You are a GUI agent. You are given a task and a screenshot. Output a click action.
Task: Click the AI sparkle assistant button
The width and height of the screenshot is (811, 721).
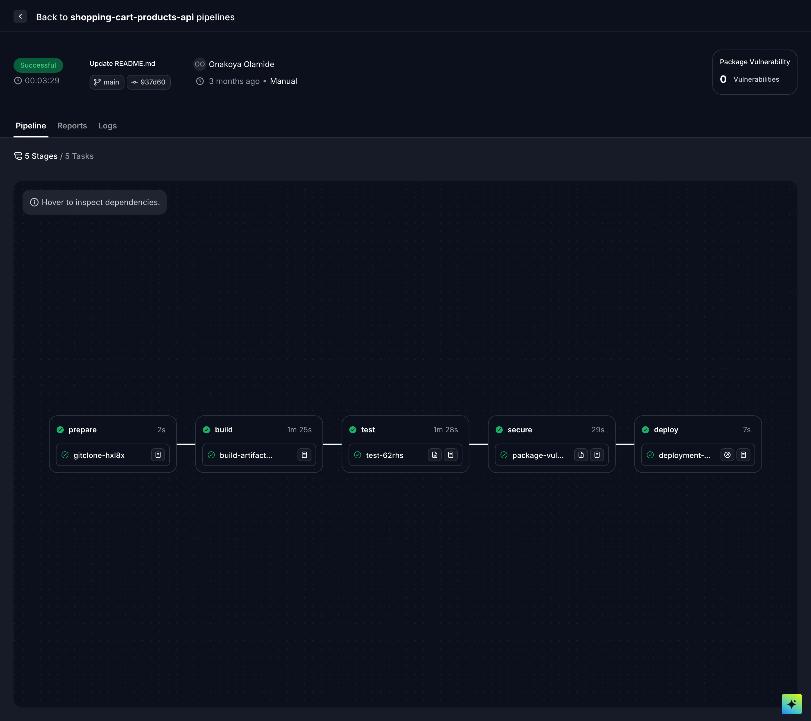click(792, 704)
